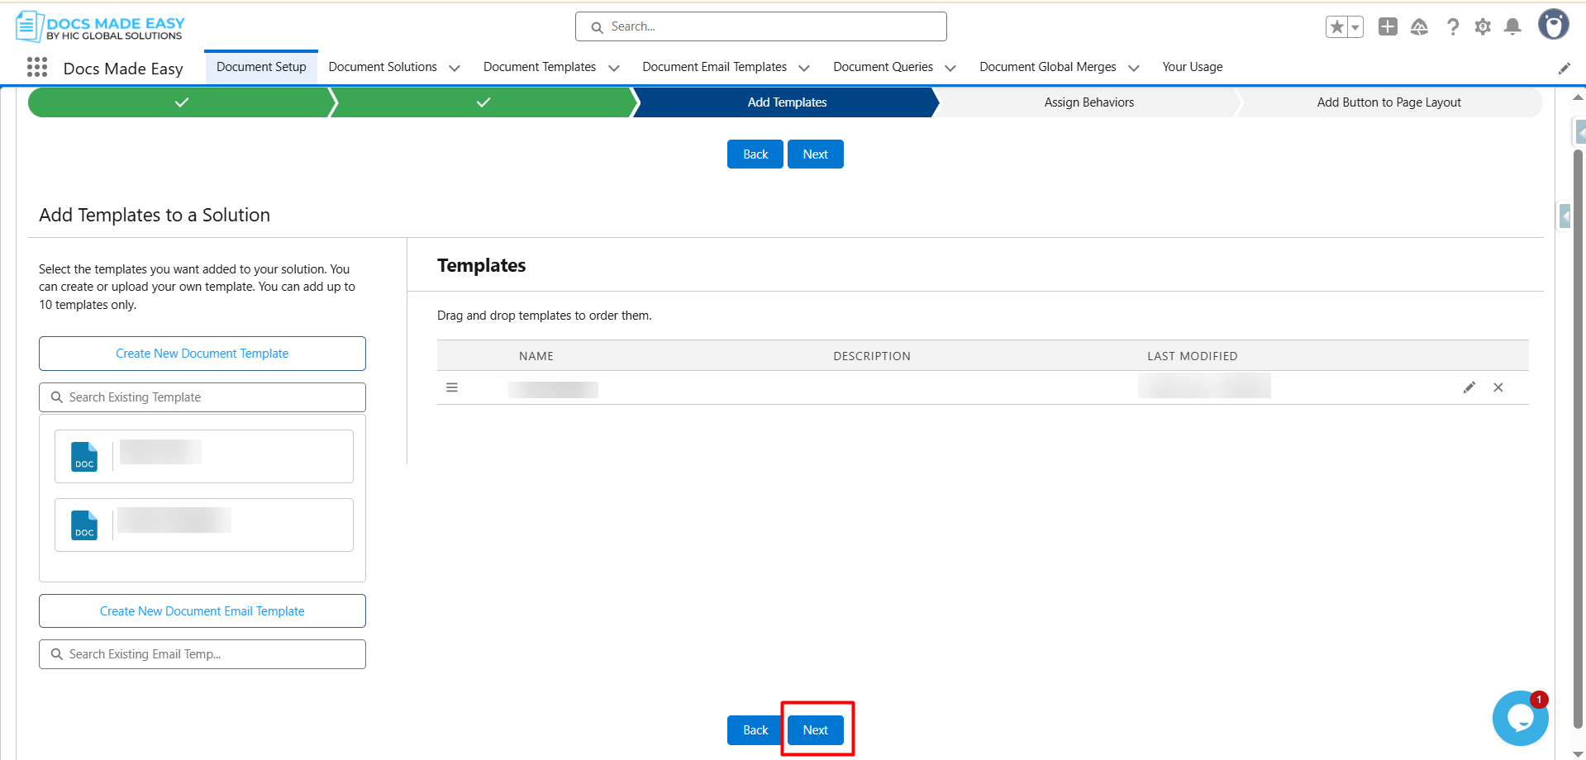
Task: Open the Help question mark icon
Action: (1452, 27)
